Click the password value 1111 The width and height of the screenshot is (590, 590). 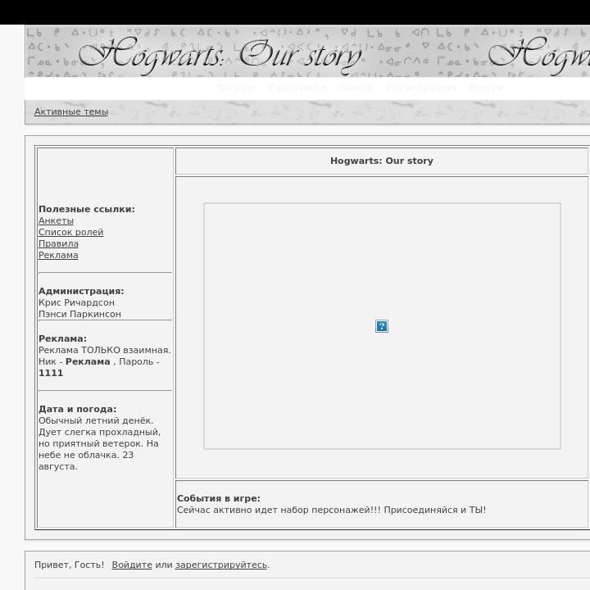point(51,373)
